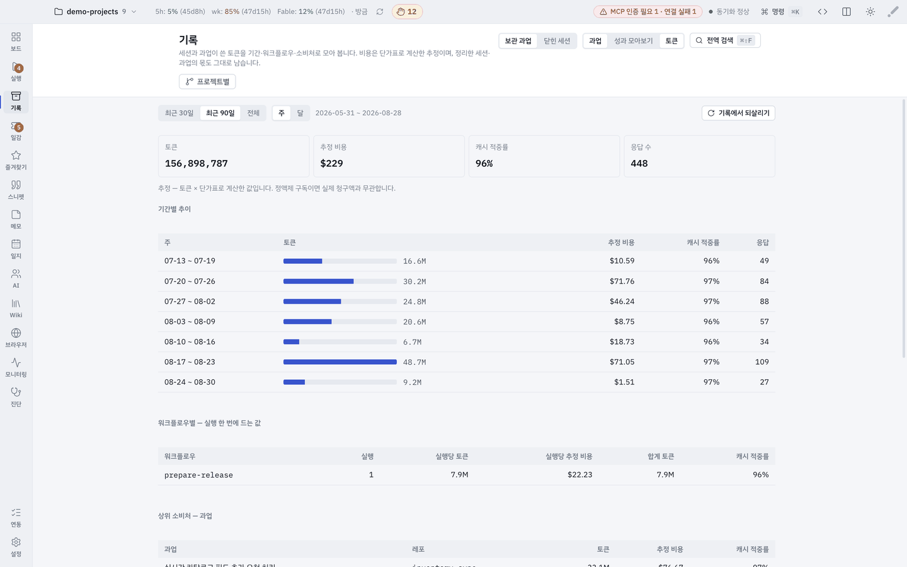Viewport: 907px width, 567px height.
Task: Select the 기록 archive sidebar icon
Action: point(16,101)
